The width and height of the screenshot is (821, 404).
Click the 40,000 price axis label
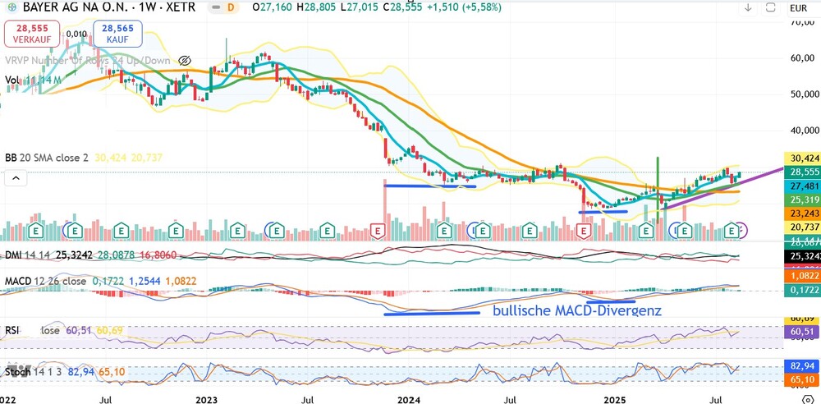click(805, 131)
